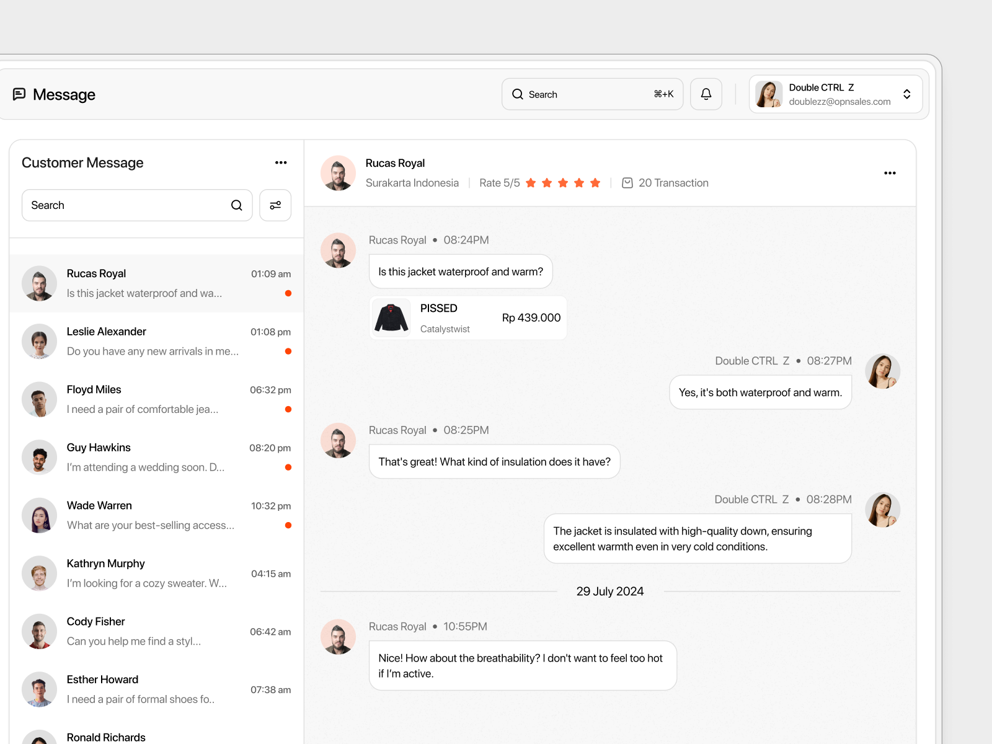Click Kathryn Murphy's avatar
Screen dimensions: 992x744
coord(40,573)
